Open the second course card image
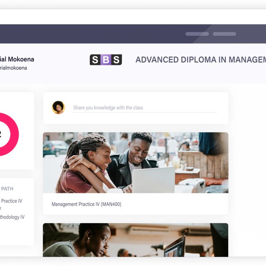 pos(135,240)
